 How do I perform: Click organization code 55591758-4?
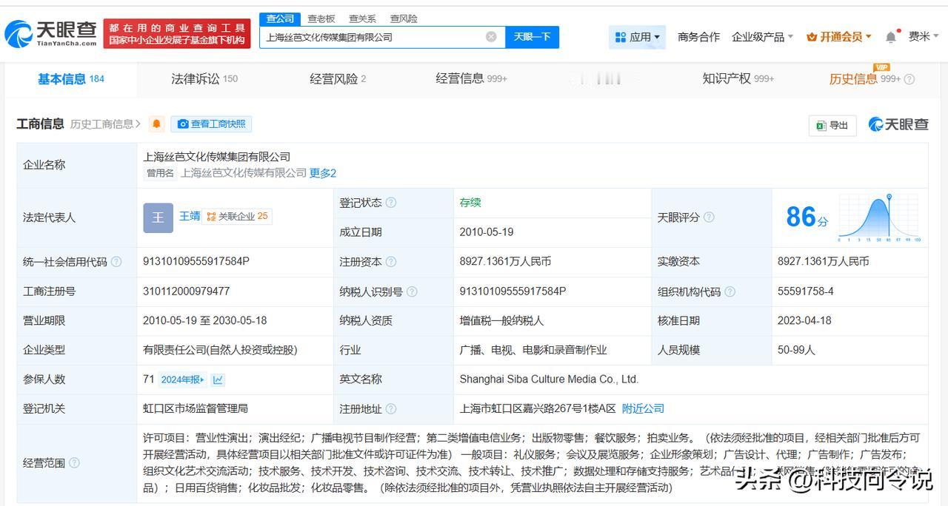[806, 291]
